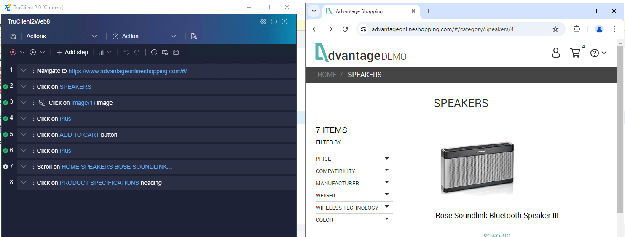The width and height of the screenshot is (625, 237).
Task: Click the HOME breadcrumb link
Action: click(x=327, y=75)
